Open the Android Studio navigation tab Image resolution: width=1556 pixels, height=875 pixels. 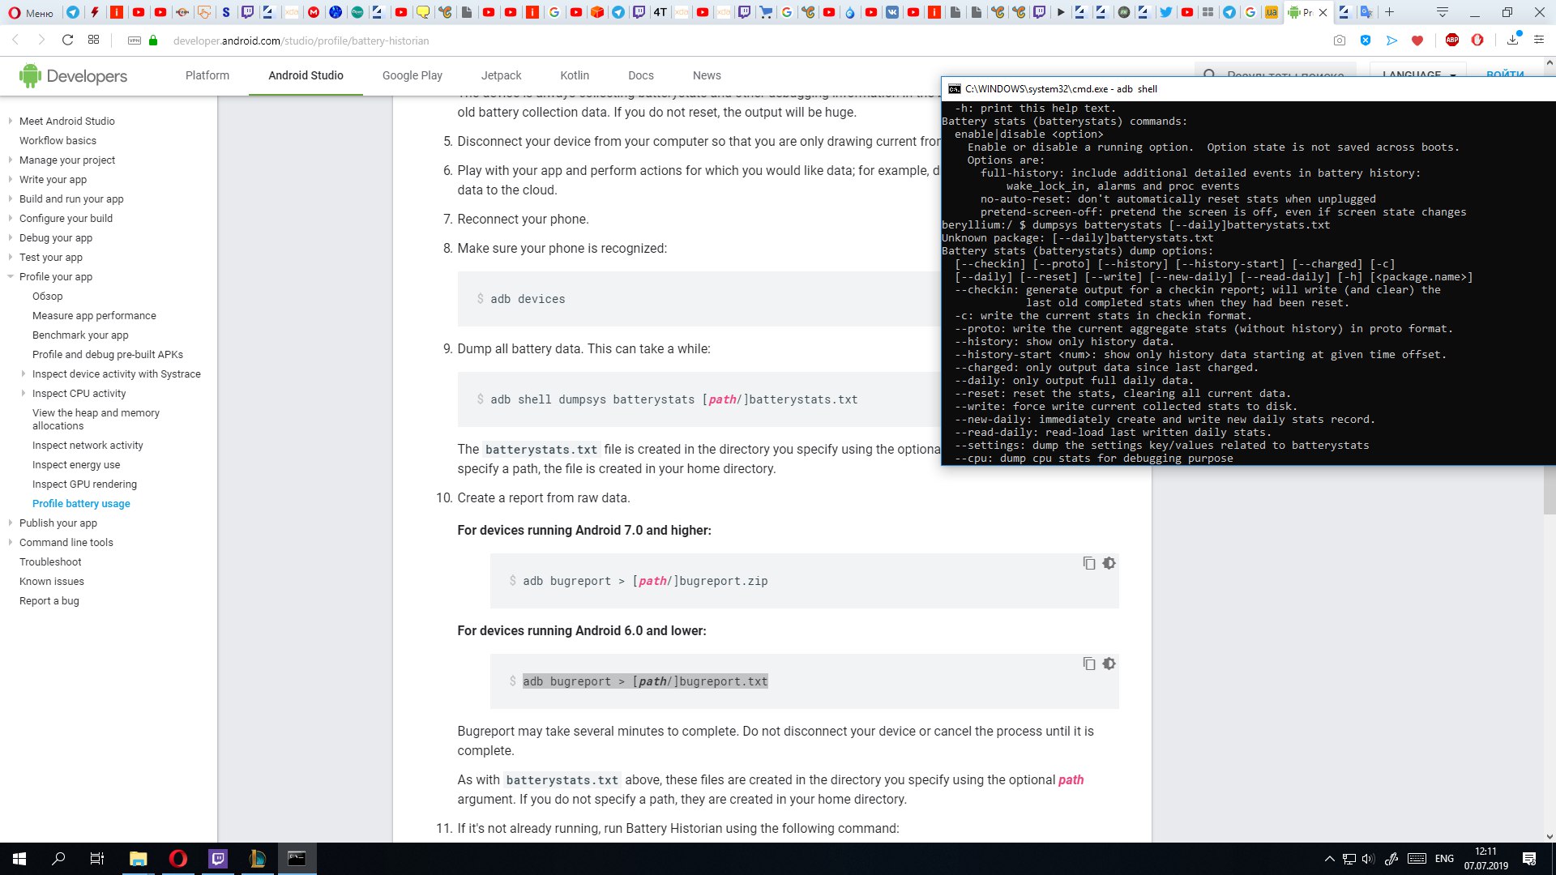(x=306, y=75)
